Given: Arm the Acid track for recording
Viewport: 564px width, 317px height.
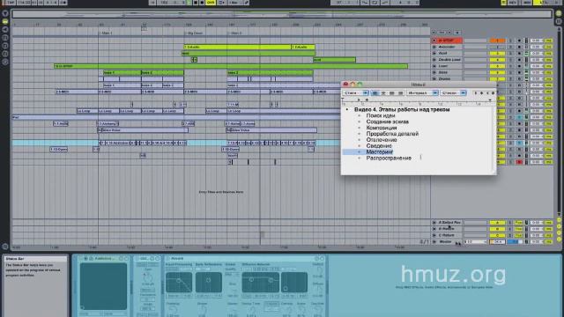Looking at the screenshot, I should 519,54.
